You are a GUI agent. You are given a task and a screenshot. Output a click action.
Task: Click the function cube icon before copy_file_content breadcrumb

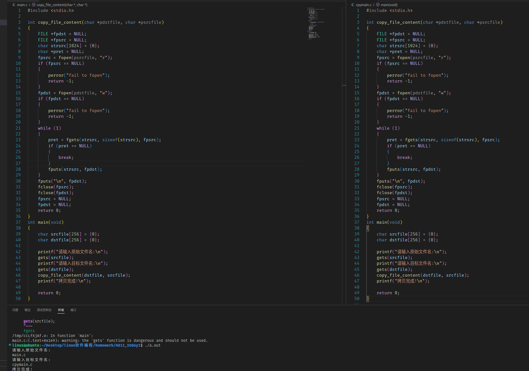pos(34,5)
